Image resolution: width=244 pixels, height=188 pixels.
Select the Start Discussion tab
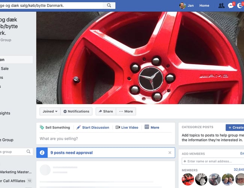93,127
